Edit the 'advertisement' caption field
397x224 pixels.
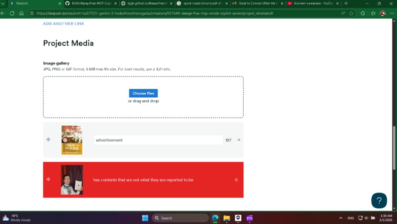[158, 140]
